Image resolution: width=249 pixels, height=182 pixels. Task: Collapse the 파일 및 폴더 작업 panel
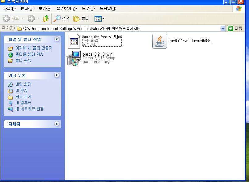click(x=57, y=39)
